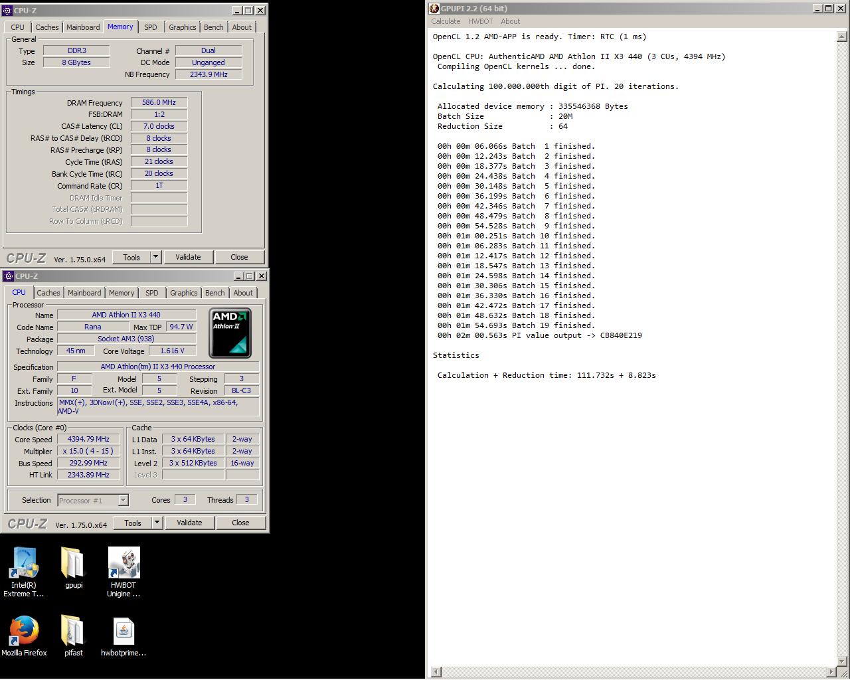Close the bottom CPU-Z CPU window
Screen dimensions: 850x680
262,276
